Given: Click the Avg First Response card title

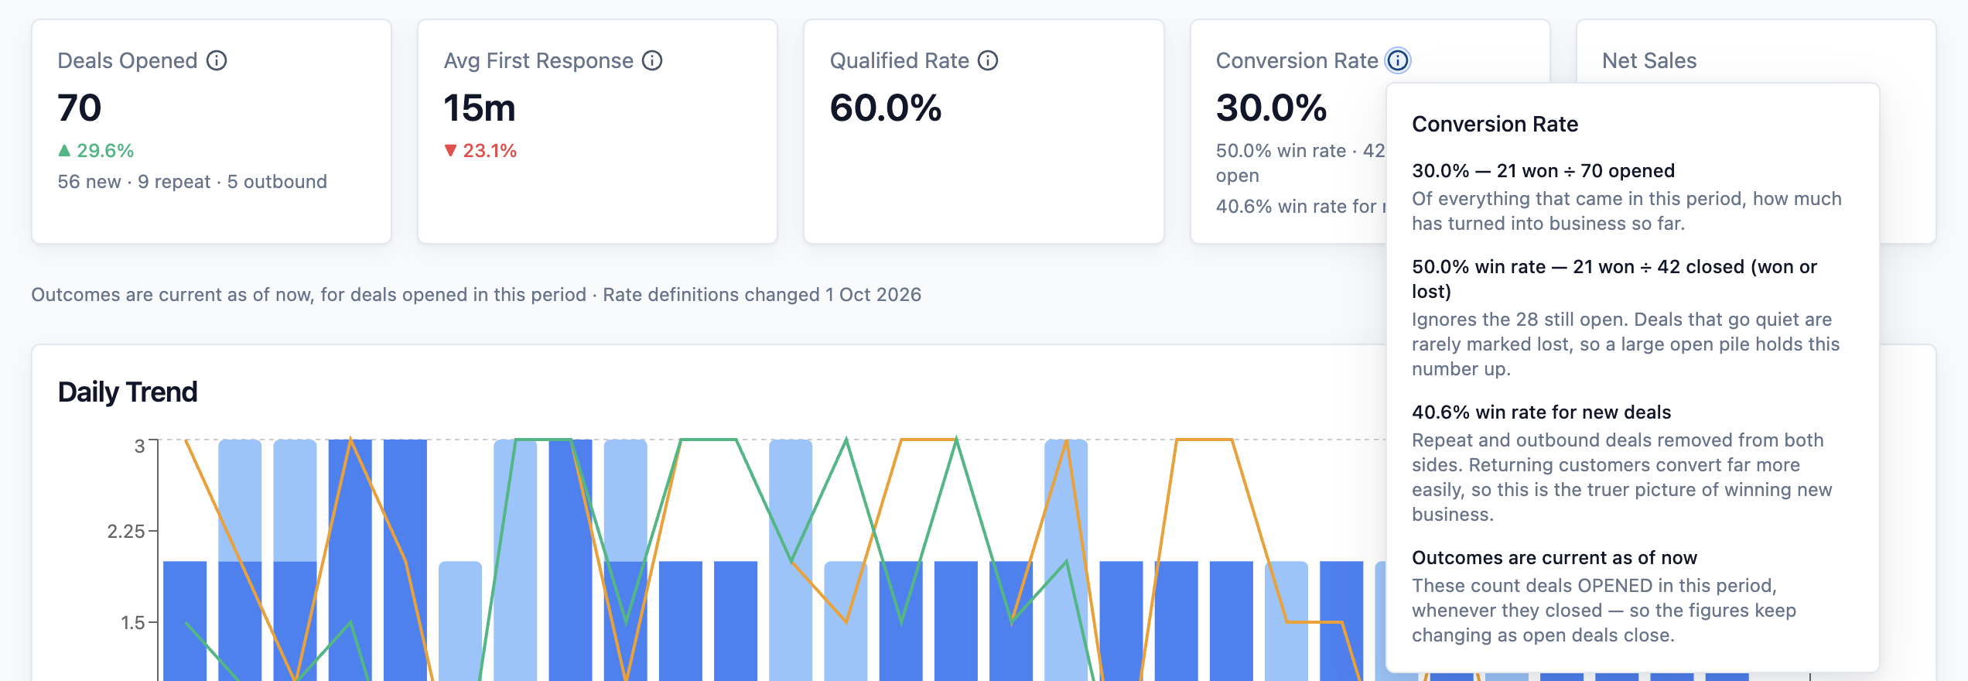Looking at the screenshot, I should pos(538,60).
